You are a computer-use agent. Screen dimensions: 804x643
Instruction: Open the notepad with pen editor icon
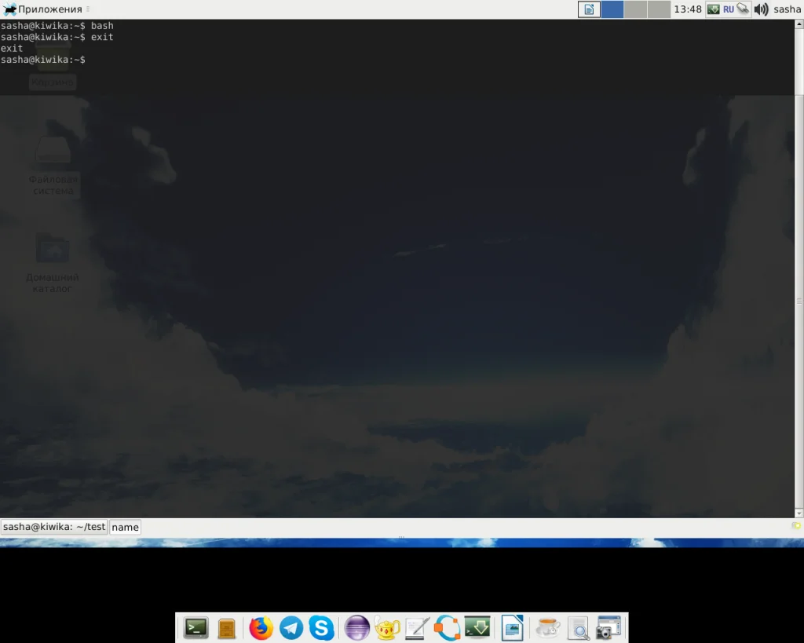click(x=418, y=627)
